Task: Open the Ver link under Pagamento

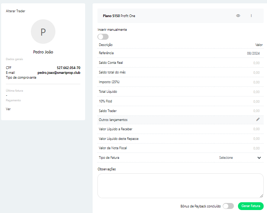Action: point(8,109)
